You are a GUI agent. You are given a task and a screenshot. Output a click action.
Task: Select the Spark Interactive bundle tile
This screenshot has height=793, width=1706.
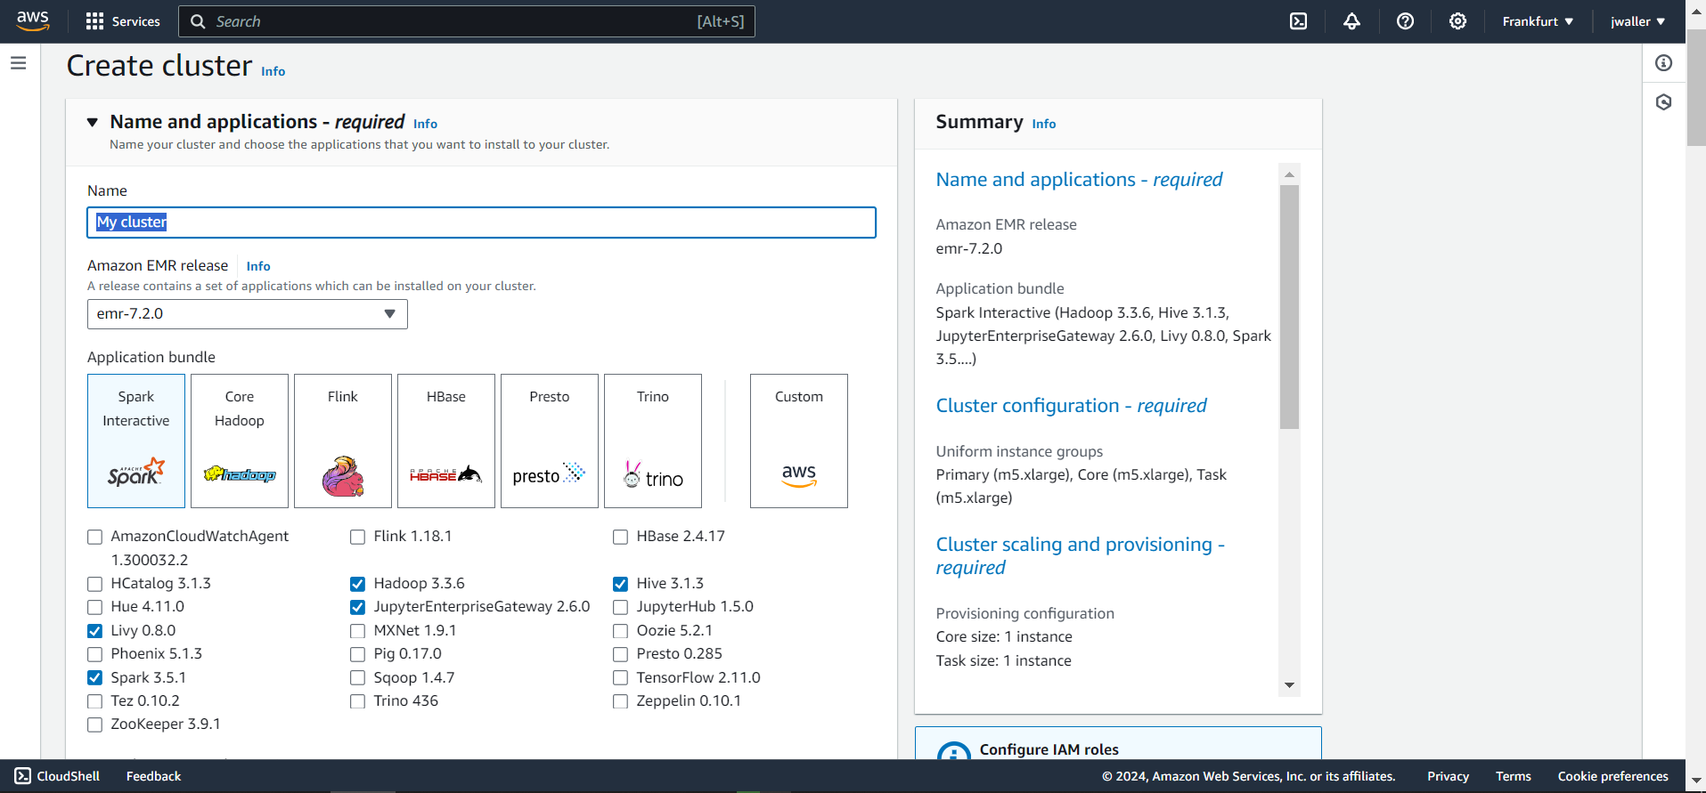pos(136,441)
